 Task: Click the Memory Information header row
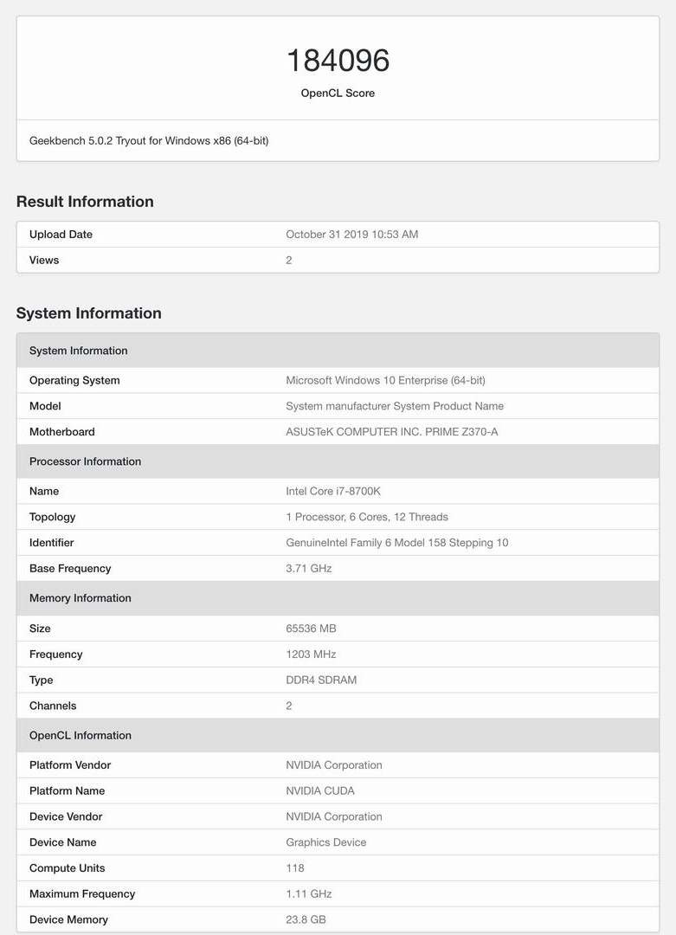tap(338, 598)
